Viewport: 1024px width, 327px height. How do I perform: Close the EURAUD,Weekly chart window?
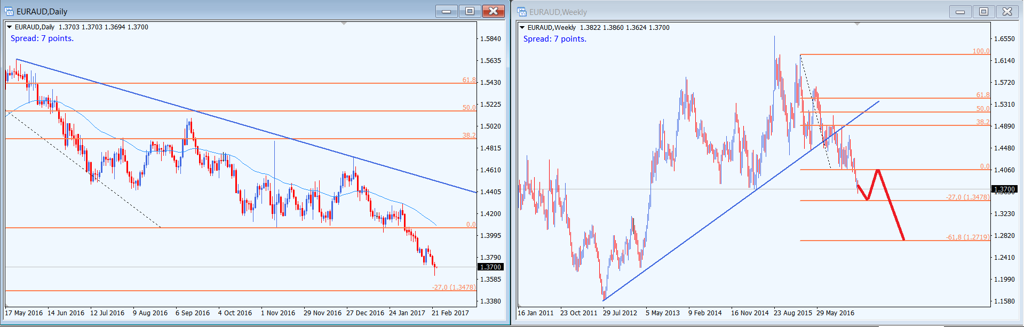point(1007,12)
